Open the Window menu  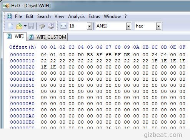coord(112,16)
